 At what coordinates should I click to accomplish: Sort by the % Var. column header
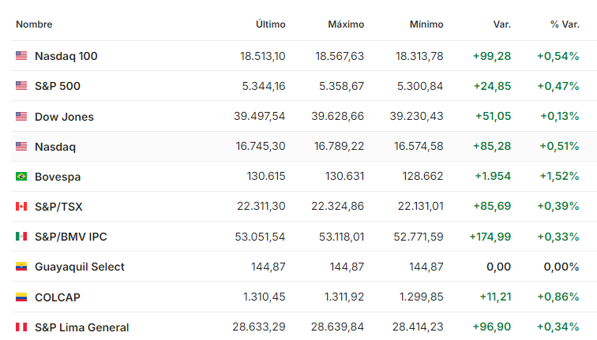click(x=565, y=24)
